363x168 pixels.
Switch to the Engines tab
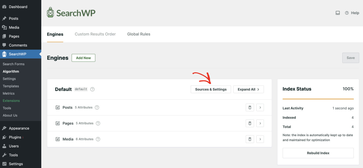click(x=55, y=34)
